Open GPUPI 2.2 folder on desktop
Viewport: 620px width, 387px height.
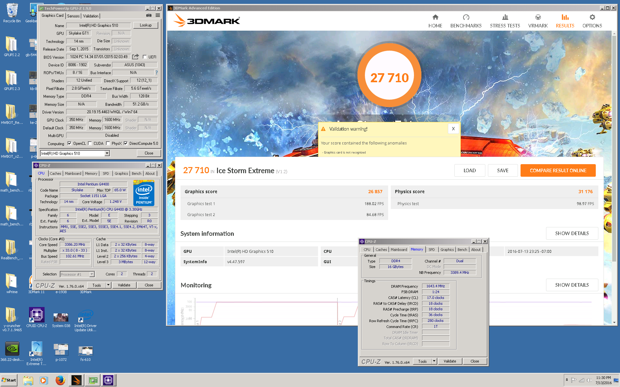(x=12, y=46)
